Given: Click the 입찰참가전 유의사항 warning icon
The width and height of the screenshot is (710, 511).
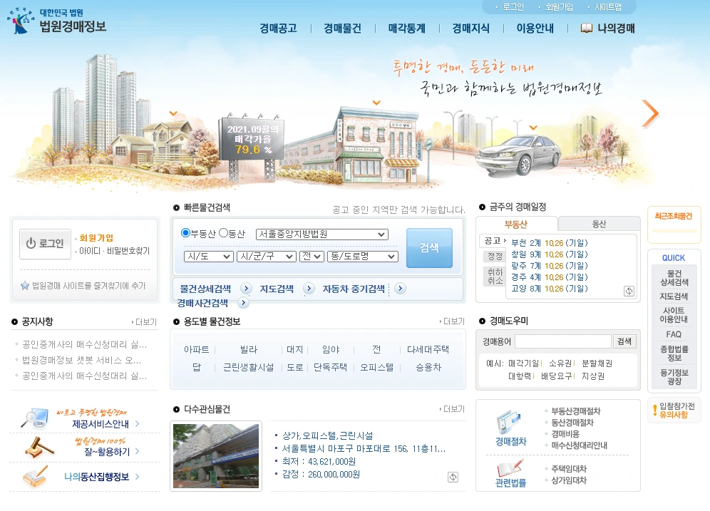Looking at the screenshot, I should pyautogui.click(x=656, y=411).
